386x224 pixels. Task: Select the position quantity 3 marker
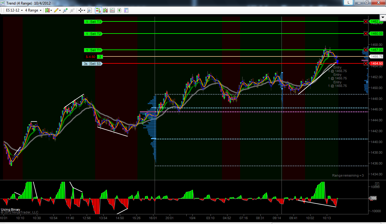100,57
